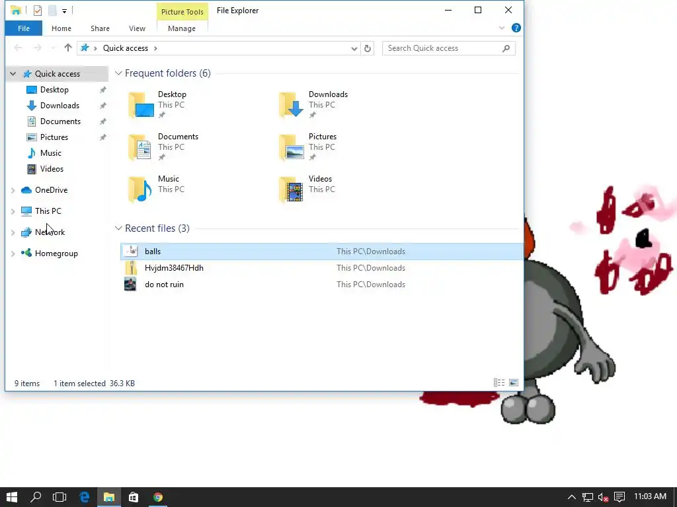Viewport: 677px width, 507px height.
Task: Open Task View from the taskbar
Action: [x=60, y=497]
